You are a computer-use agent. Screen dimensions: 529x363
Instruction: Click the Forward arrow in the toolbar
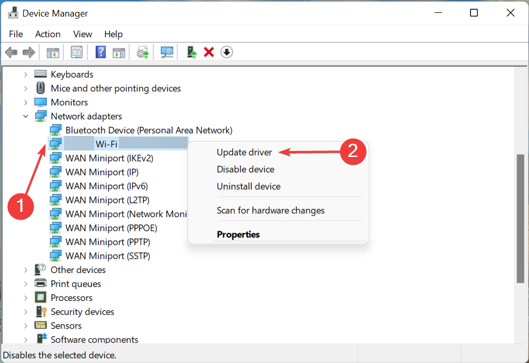pyautogui.click(x=28, y=52)
